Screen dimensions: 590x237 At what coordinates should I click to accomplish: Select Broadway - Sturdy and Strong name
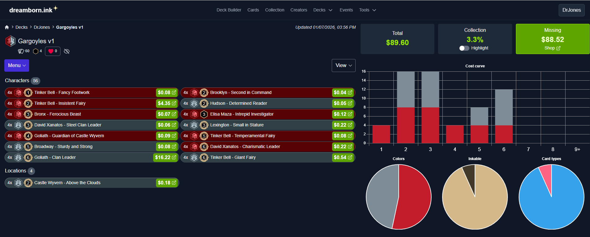click(x=63, y=147)
